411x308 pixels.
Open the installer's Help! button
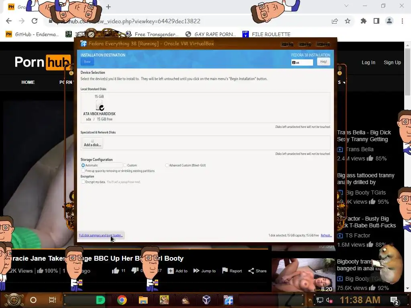pos(324,62)
